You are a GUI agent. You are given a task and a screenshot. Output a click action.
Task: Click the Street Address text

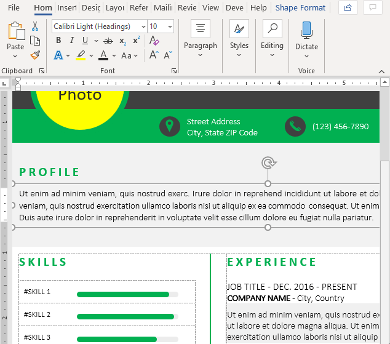(213, 121)
